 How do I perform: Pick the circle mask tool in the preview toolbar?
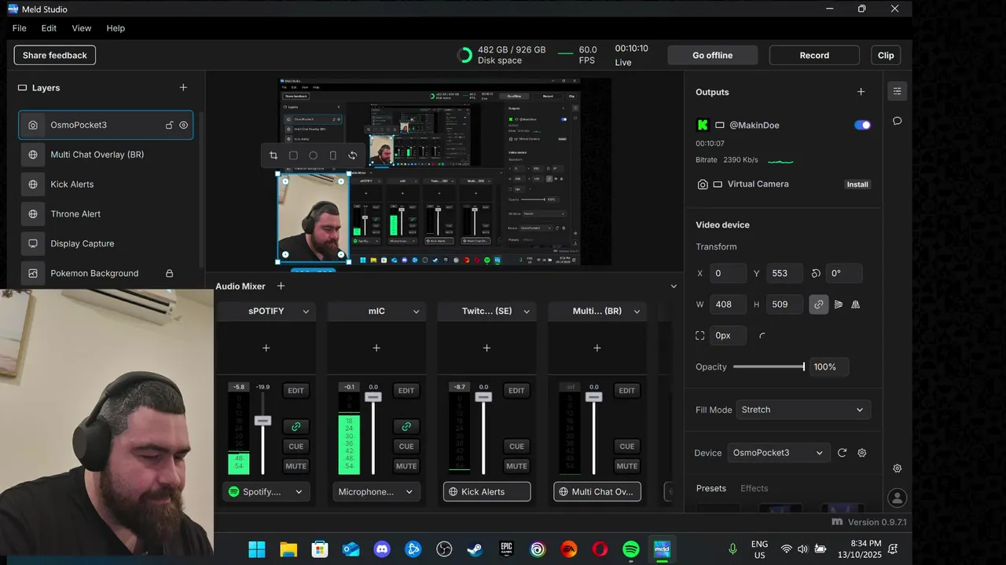pyautogui.click(x=313, y=155)
